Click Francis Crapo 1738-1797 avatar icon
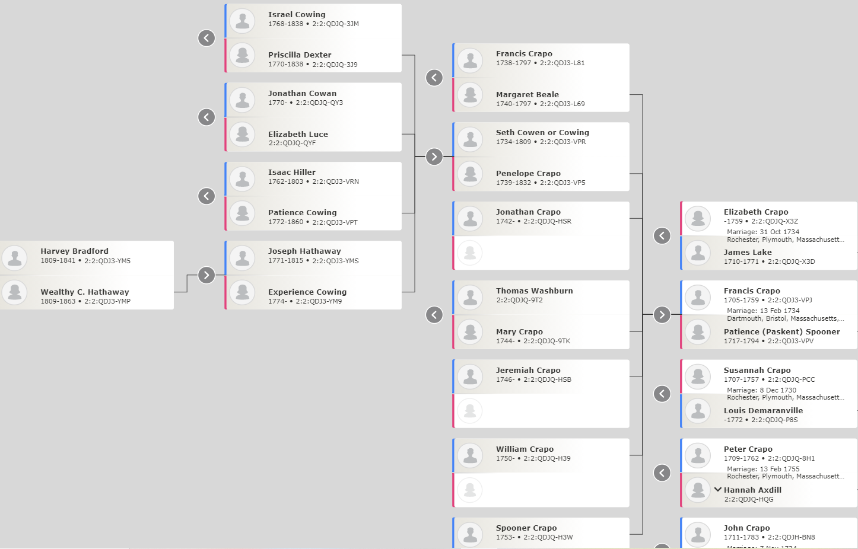858x549 pixels. (470, 60)
